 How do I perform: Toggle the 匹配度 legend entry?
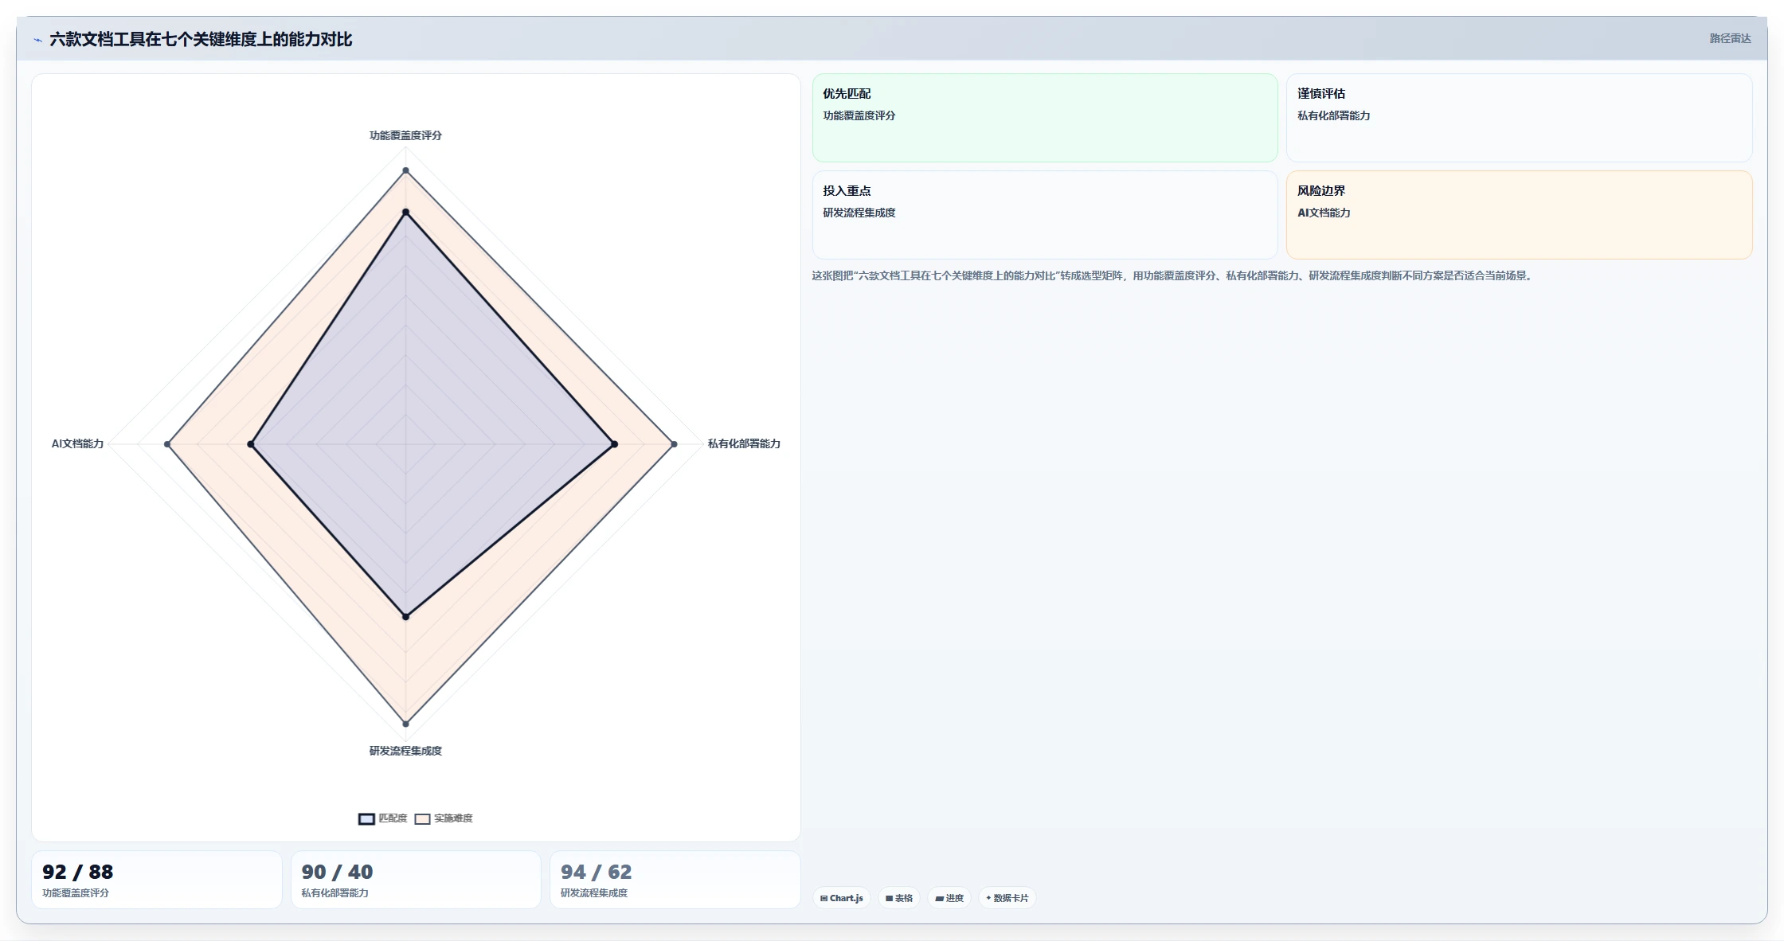pos(382,818)
